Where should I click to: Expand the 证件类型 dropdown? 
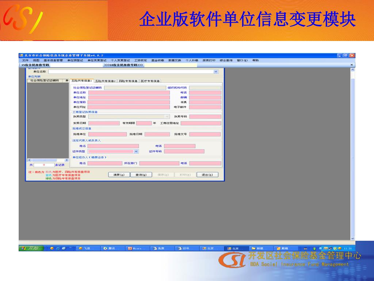[x=136, y=151]
